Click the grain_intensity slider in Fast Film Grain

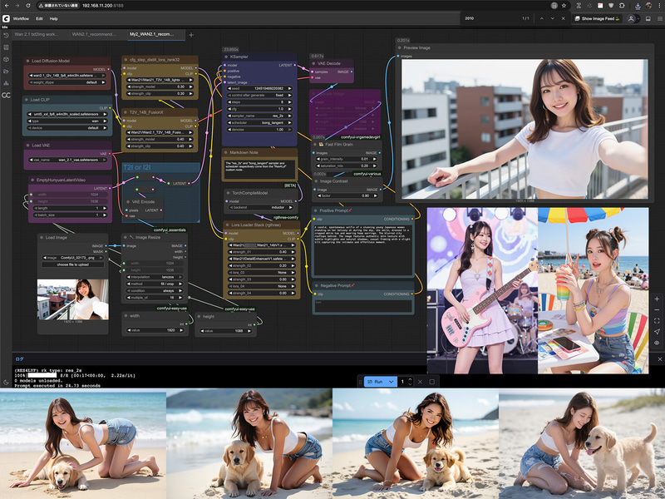tap(346, 159)
